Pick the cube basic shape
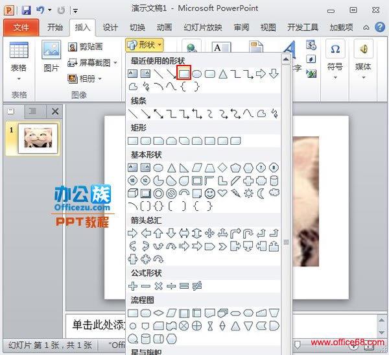Viewport: 389px width, 355px height. click(x=133, y=193)
